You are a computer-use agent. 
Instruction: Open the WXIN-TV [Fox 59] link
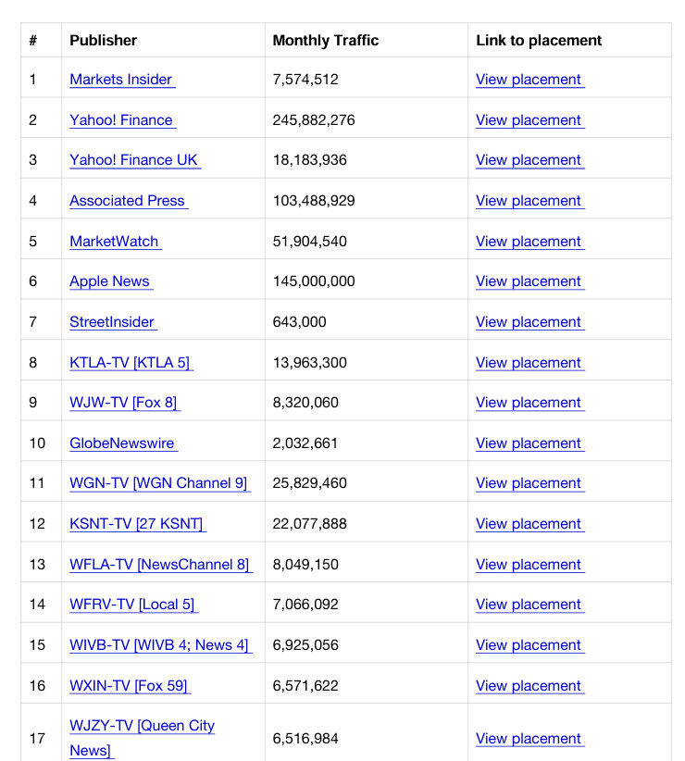[130, 686]
